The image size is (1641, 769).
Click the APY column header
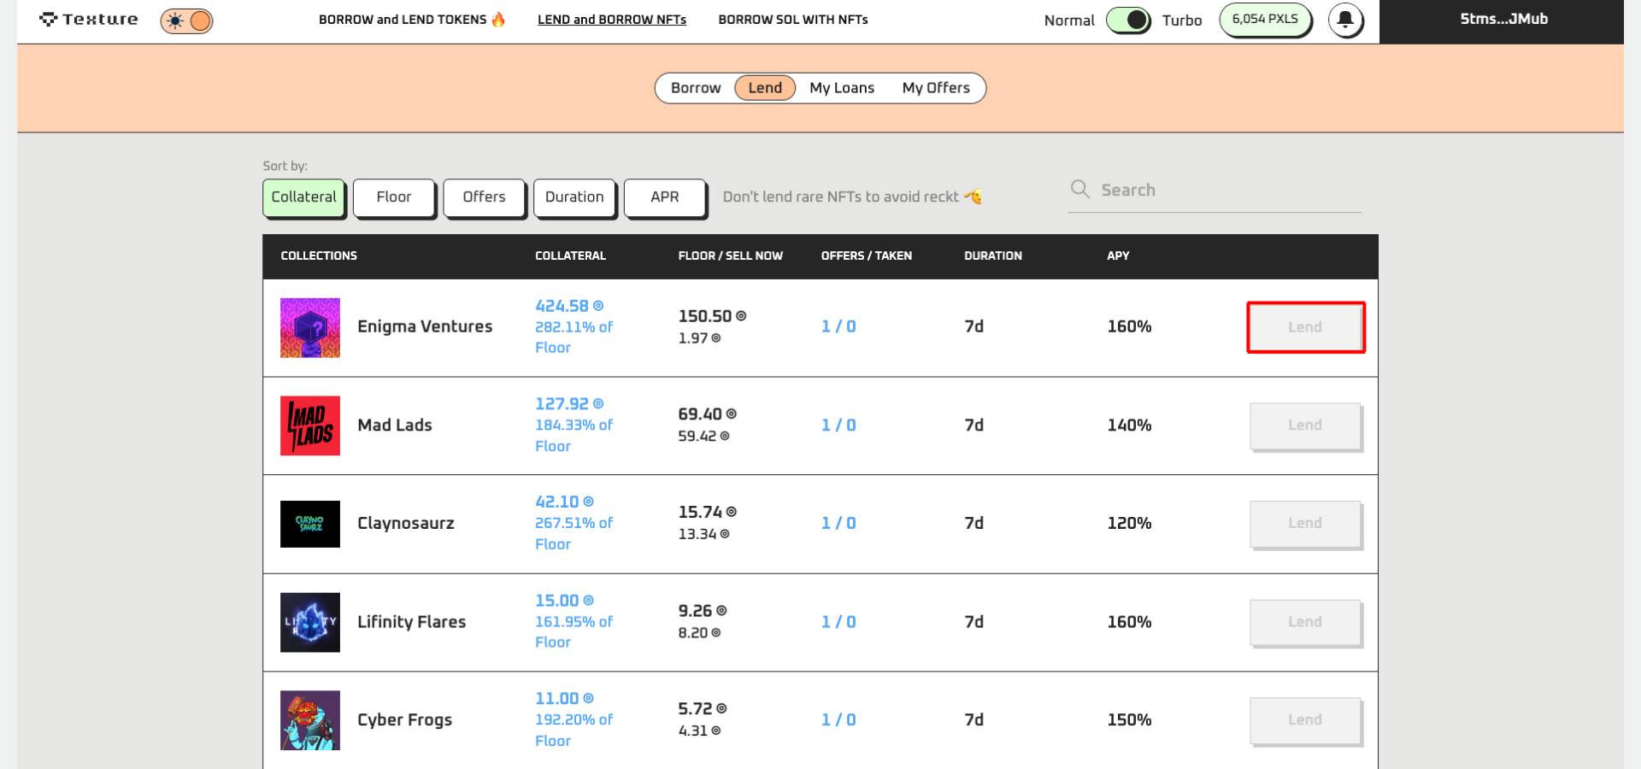(1118, 255)
